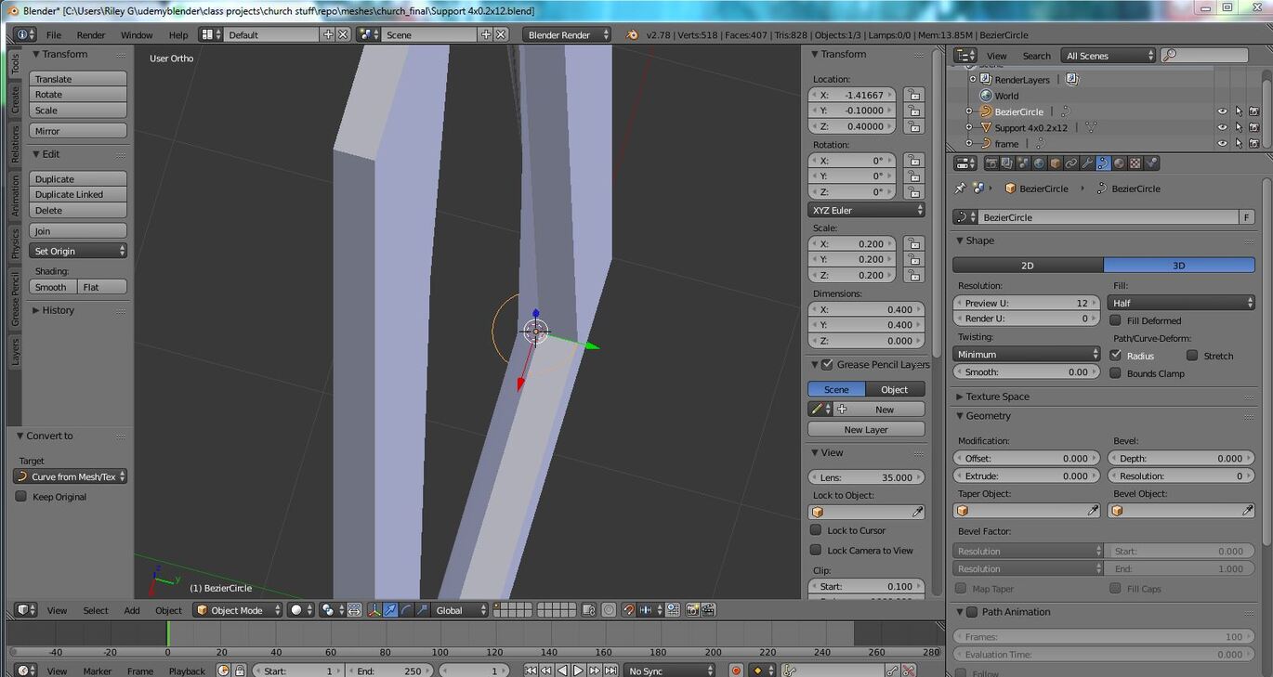Open the Object Mode dropdown
The image size is (1273, 677).
[238, 610]
